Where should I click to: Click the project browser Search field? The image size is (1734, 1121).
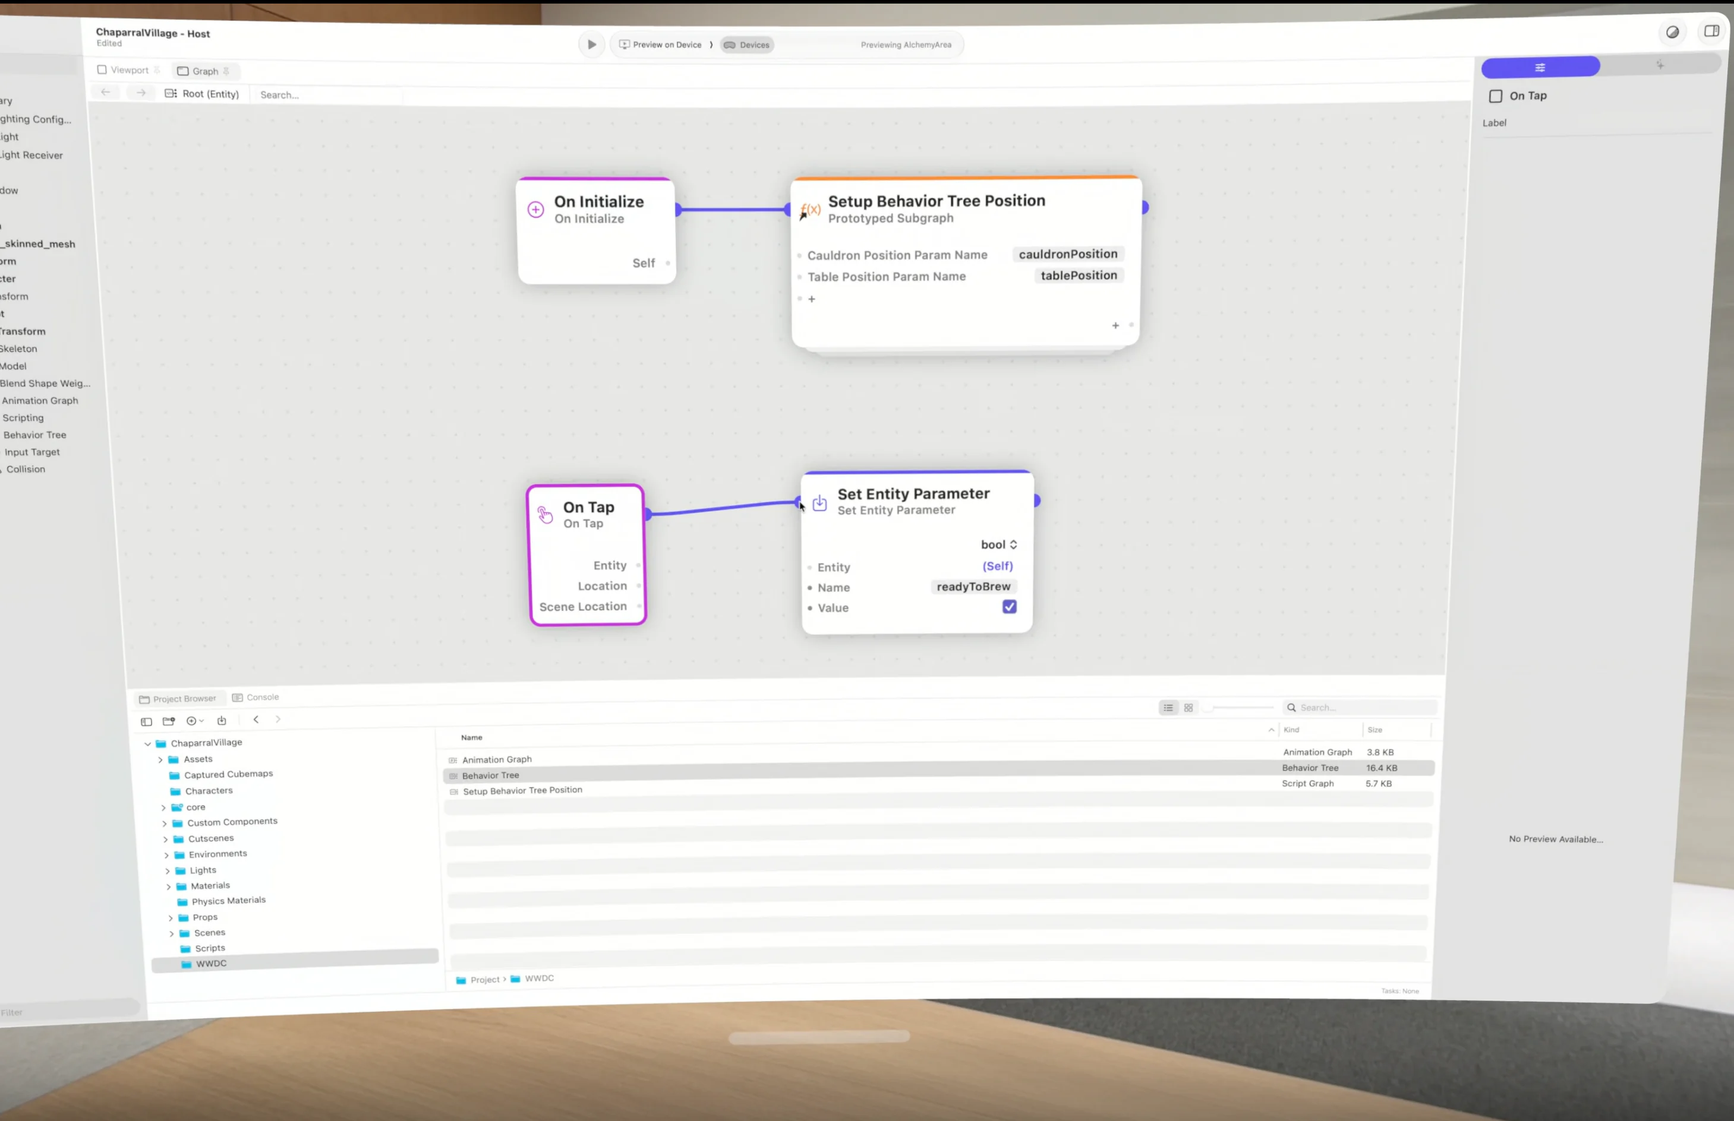[1360, 708]
